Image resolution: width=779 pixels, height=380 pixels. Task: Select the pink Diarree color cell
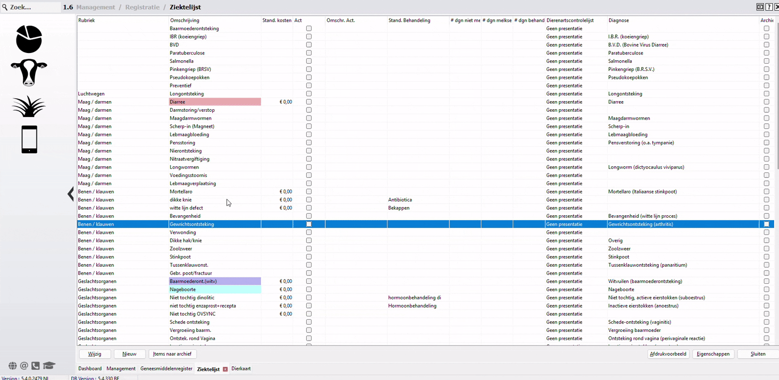[215, 102]
